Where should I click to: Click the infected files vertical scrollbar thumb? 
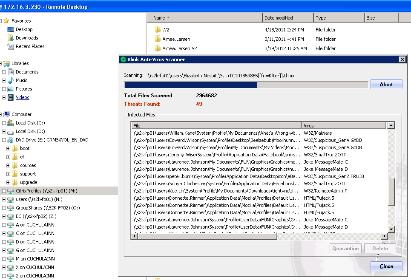point(391,192)
